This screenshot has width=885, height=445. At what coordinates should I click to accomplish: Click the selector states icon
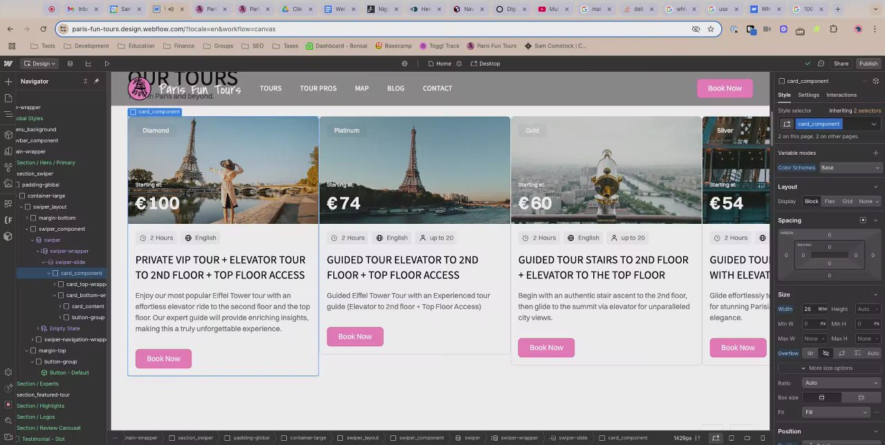click(787, 124)
